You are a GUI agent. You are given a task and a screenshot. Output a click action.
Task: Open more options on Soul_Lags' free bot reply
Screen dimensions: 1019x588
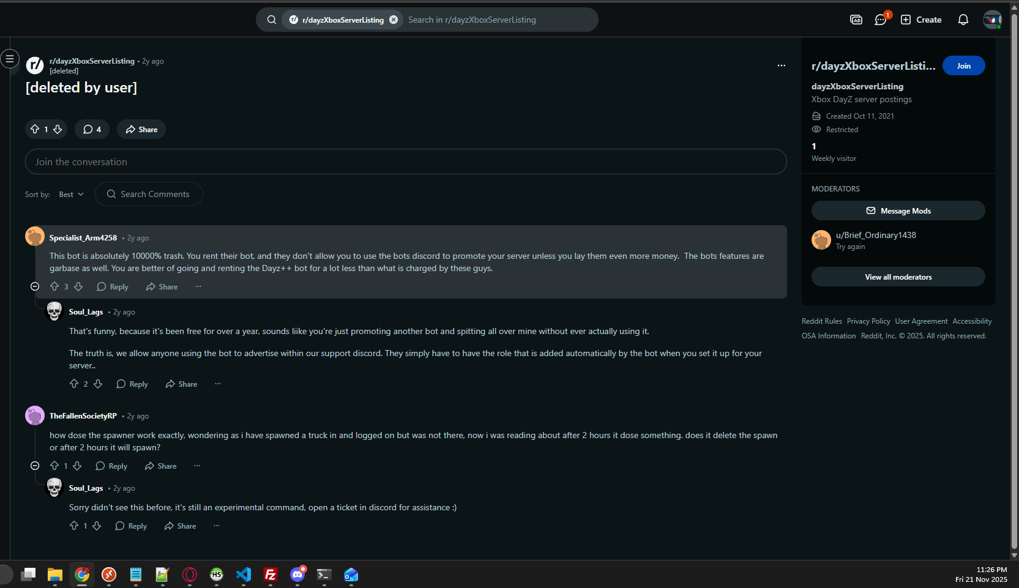218,384
